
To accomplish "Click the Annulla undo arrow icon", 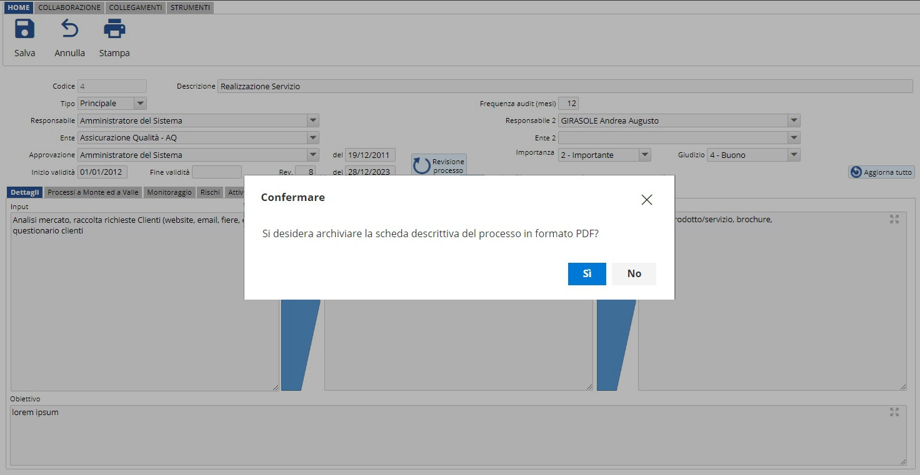I will click(69, 29).
